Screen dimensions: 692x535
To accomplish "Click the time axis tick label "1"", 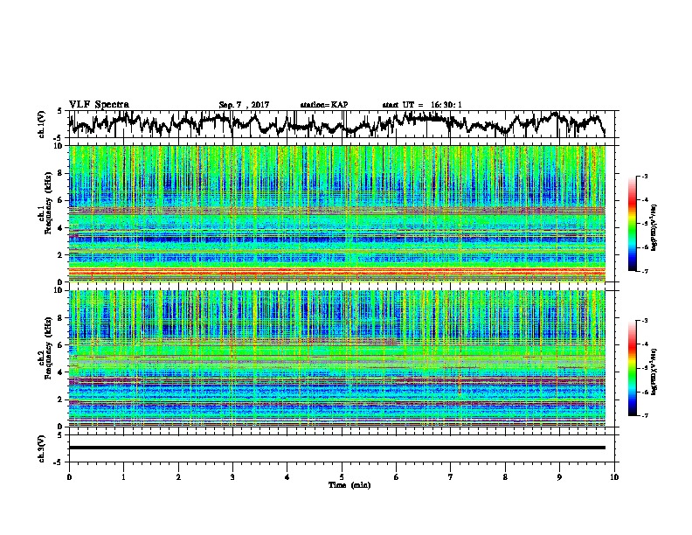I will (123, 476).
